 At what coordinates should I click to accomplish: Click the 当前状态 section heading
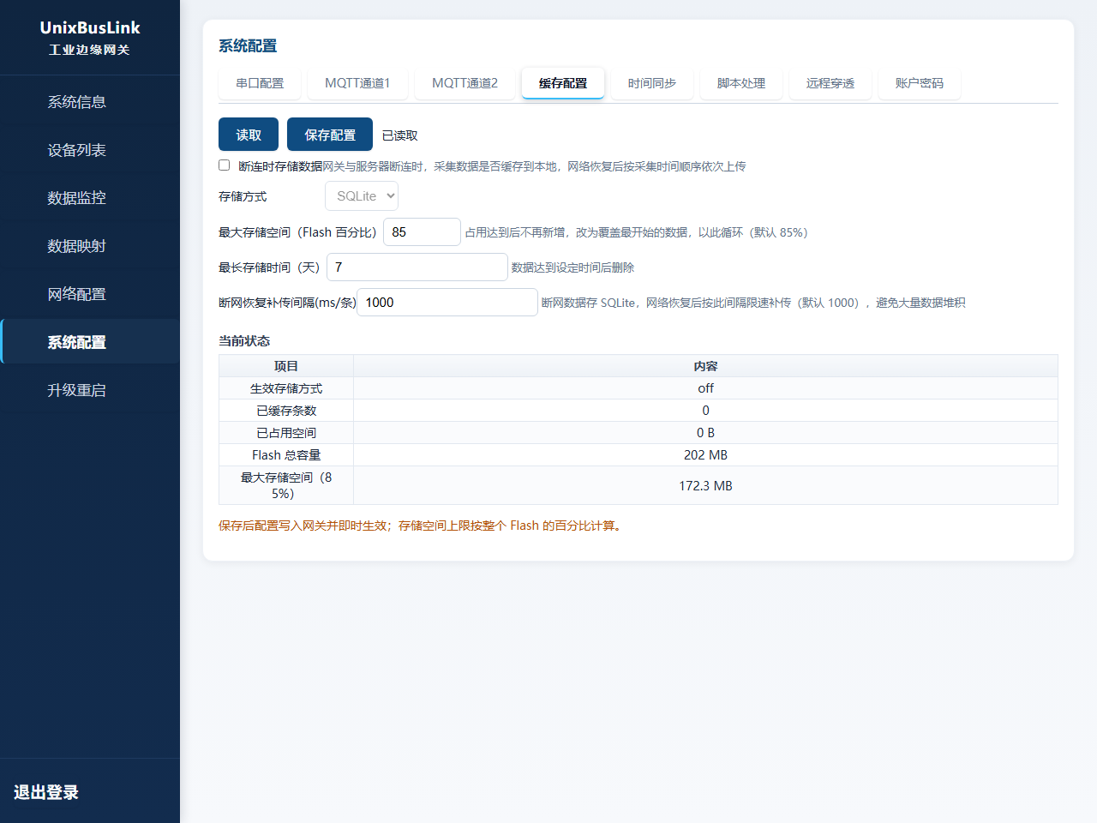(244, 340)
